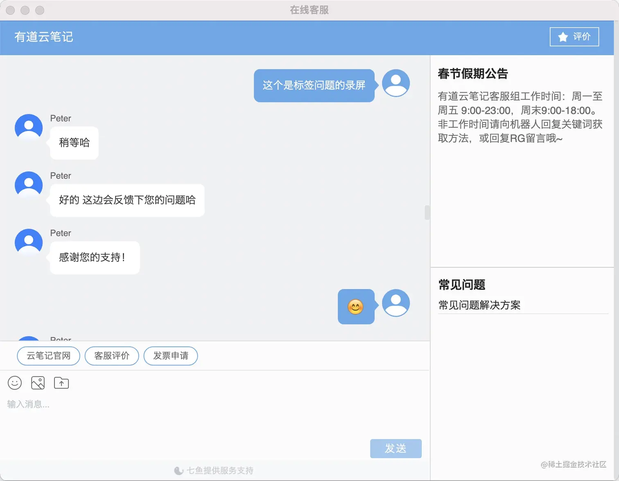Click Peter's avatar beside 好的 这边会反馈下您的问题哈
619x481 pixels.
point(29,185)
